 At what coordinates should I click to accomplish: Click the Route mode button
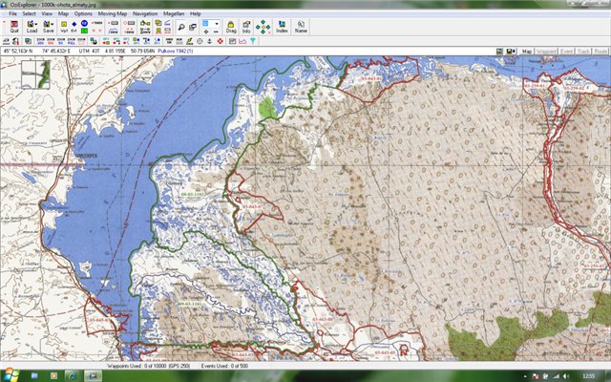[x=600, y=51]
